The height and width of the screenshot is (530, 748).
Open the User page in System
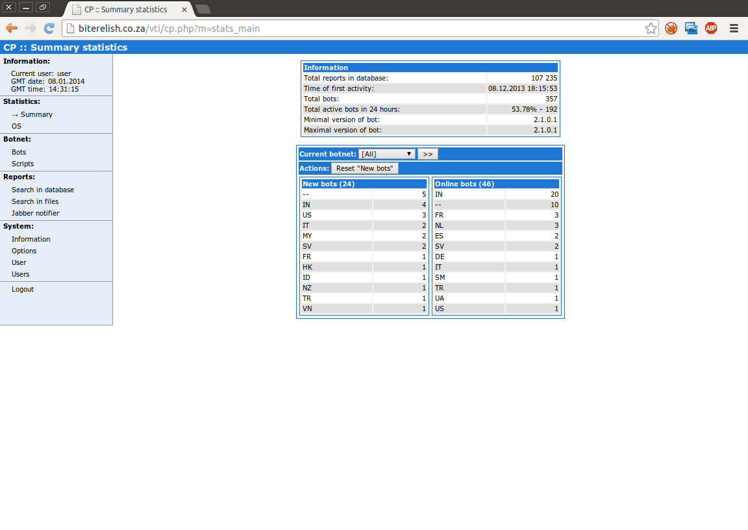tap(19, 262)
